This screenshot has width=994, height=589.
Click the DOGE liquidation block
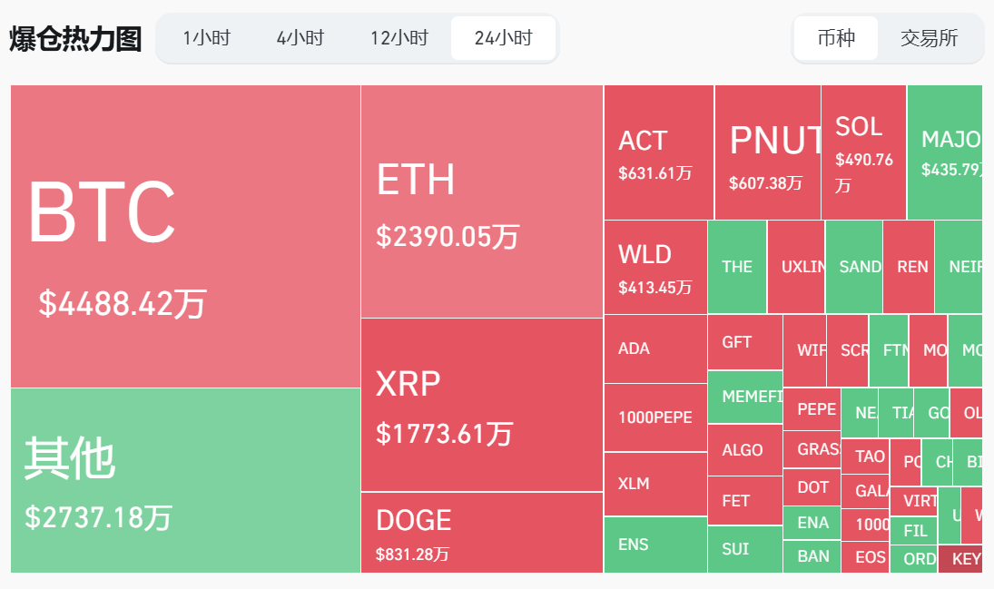tap(481, 532)
